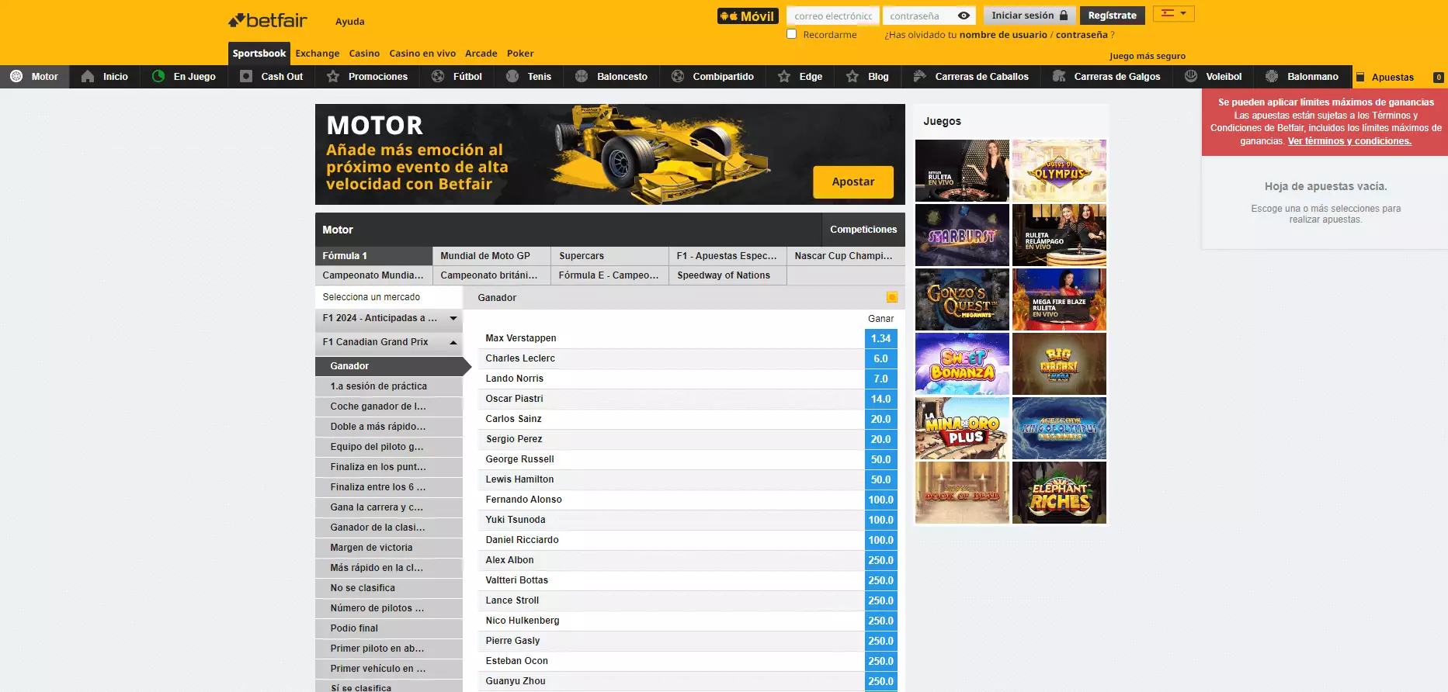Expand F1 2024 - Anticipadas market group
Image resolution: width=1448 pixels, height=692 pixels.
(389, 318)
